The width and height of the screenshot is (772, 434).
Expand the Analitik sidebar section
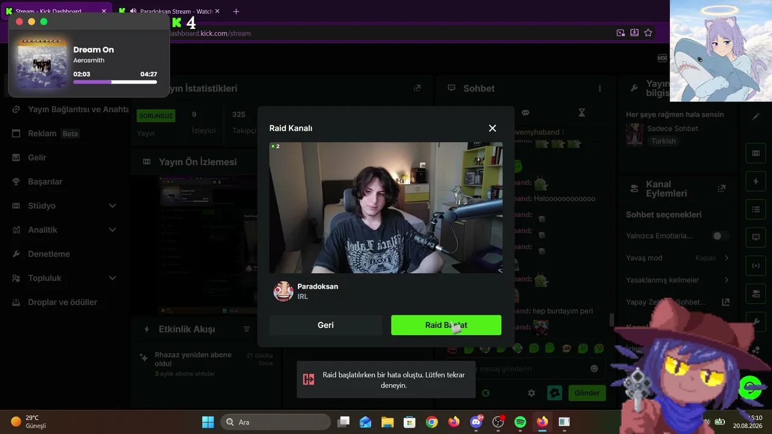tap(64, 230)
